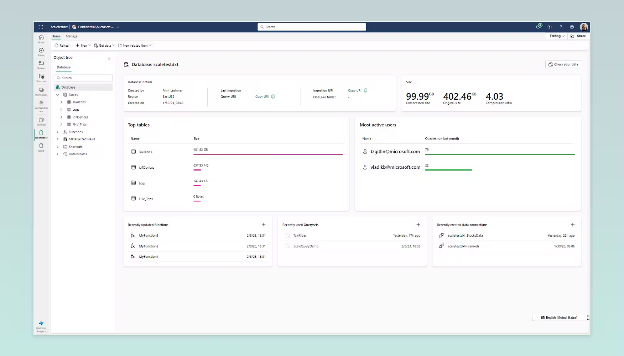Image resolution: width=624 pixels, height=356 pixels.
Task: Copy the Ingestion URI clipboard icon
Action: click(x=366, y=90)
